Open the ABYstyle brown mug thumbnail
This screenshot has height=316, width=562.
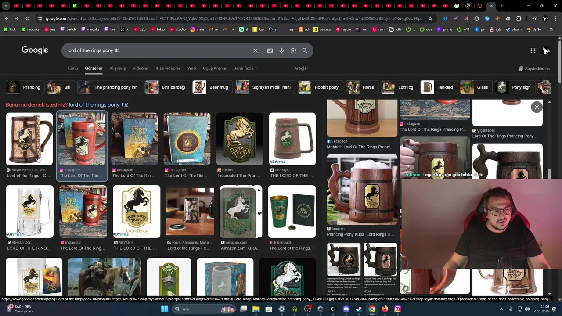point(292,139)
